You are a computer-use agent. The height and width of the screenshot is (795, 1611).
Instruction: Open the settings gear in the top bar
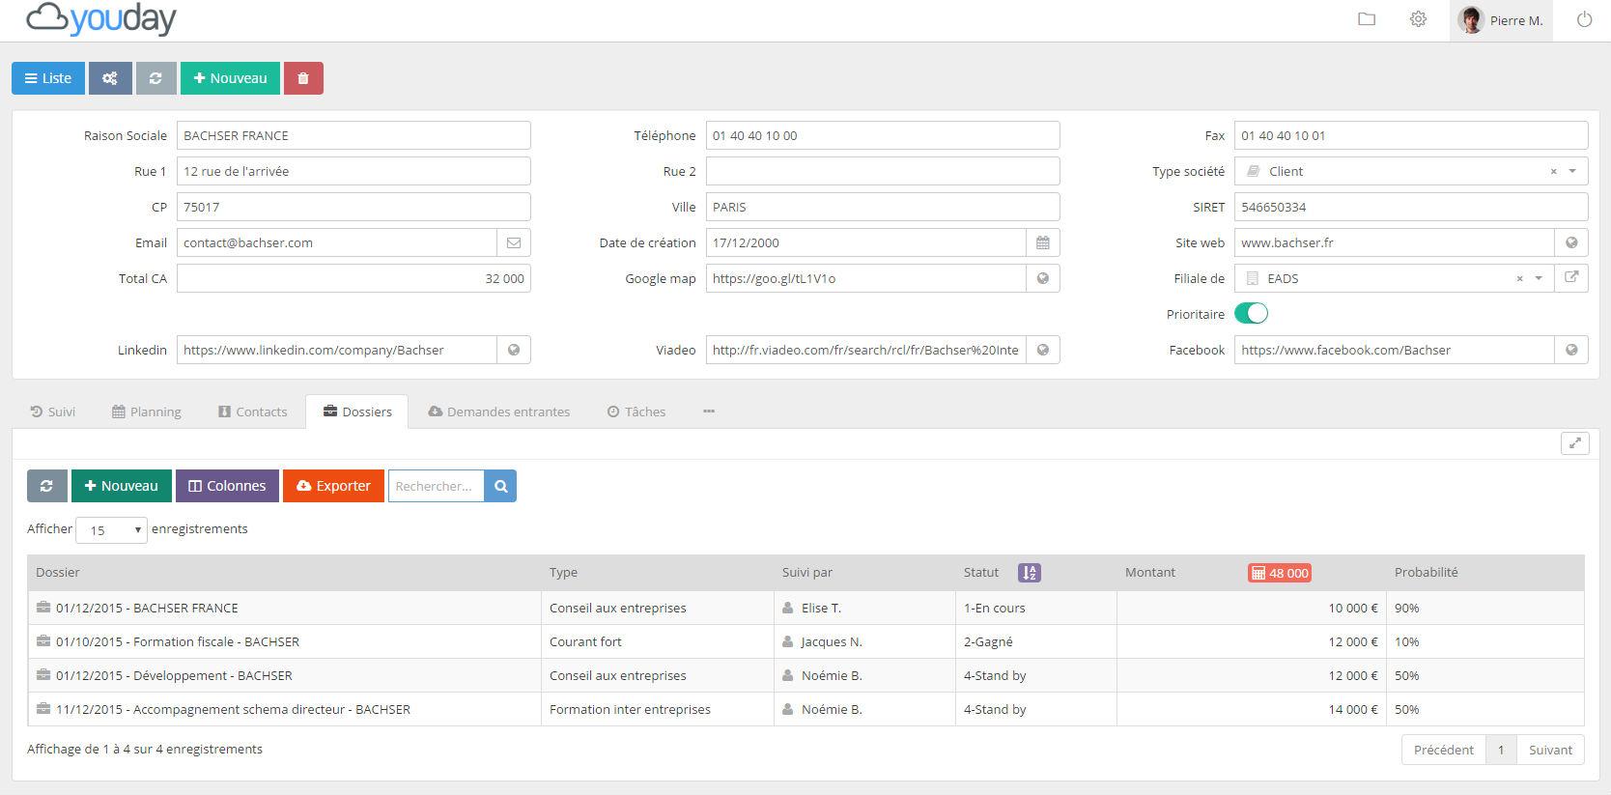1418,19
